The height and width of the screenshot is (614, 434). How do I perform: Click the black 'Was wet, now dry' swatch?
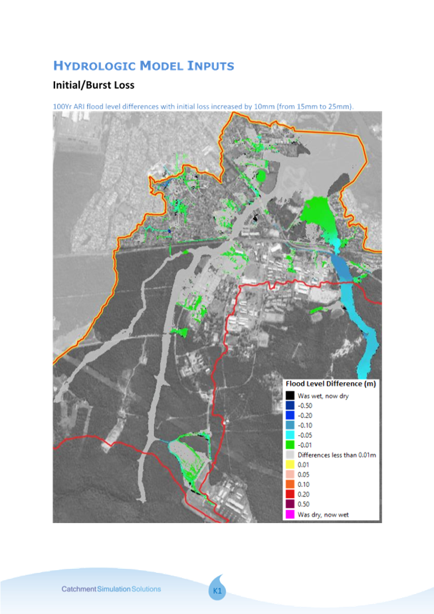(290, 395)
